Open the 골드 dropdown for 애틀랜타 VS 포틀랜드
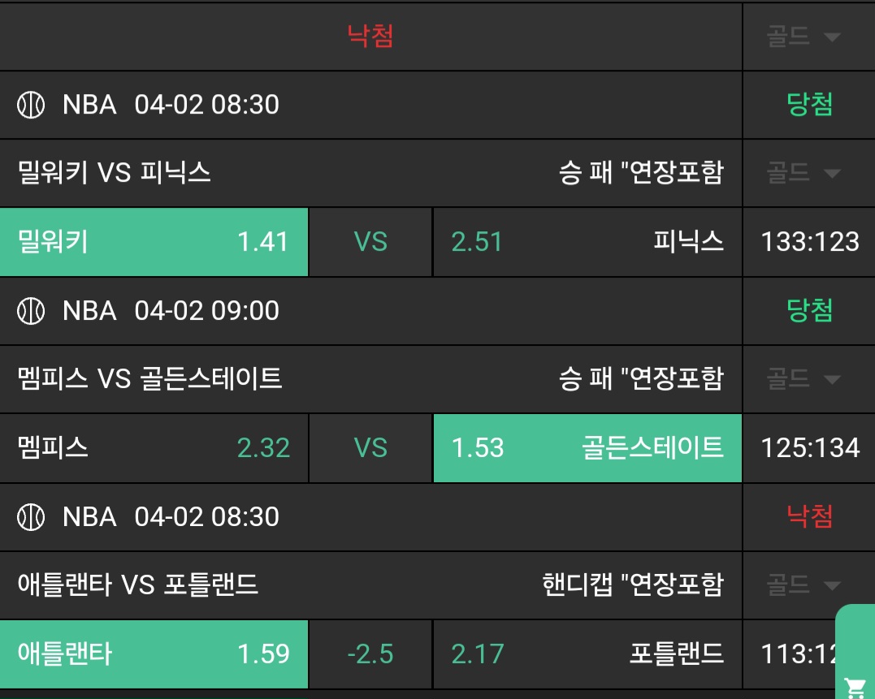 (803, 585)
